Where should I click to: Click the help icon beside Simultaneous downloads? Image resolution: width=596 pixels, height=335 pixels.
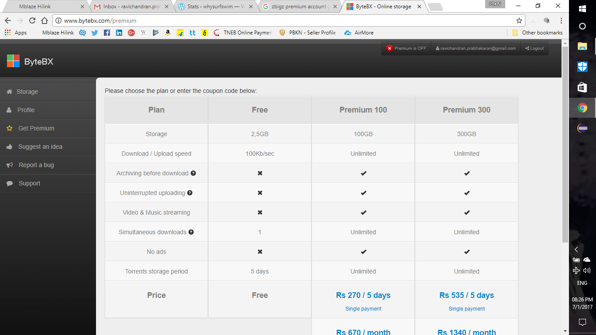[191, 232]
